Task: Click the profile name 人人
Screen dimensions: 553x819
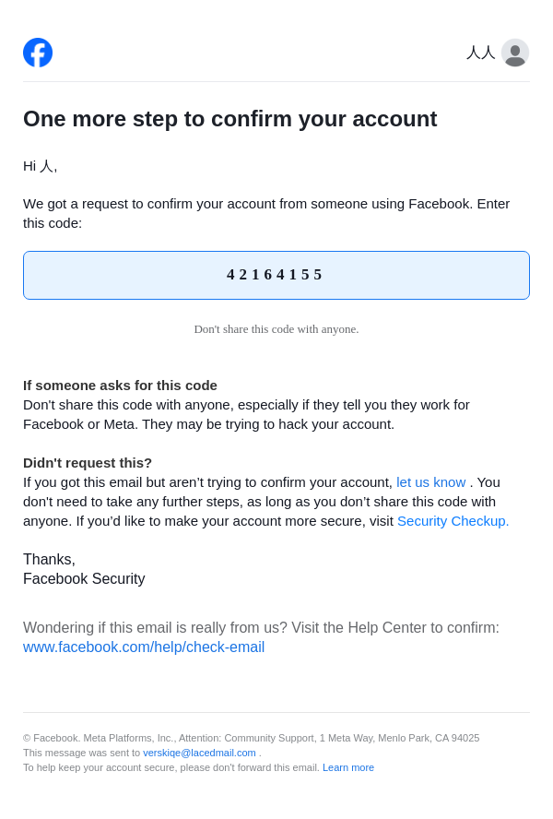Action: click(480, 53)
